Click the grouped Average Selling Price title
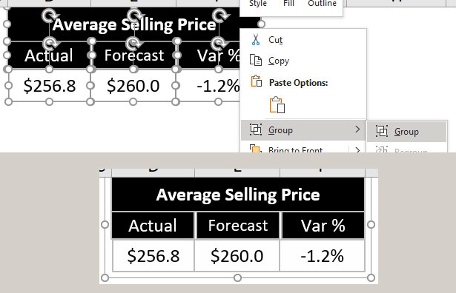The image size is (456, 293). (x=238, y=195)
